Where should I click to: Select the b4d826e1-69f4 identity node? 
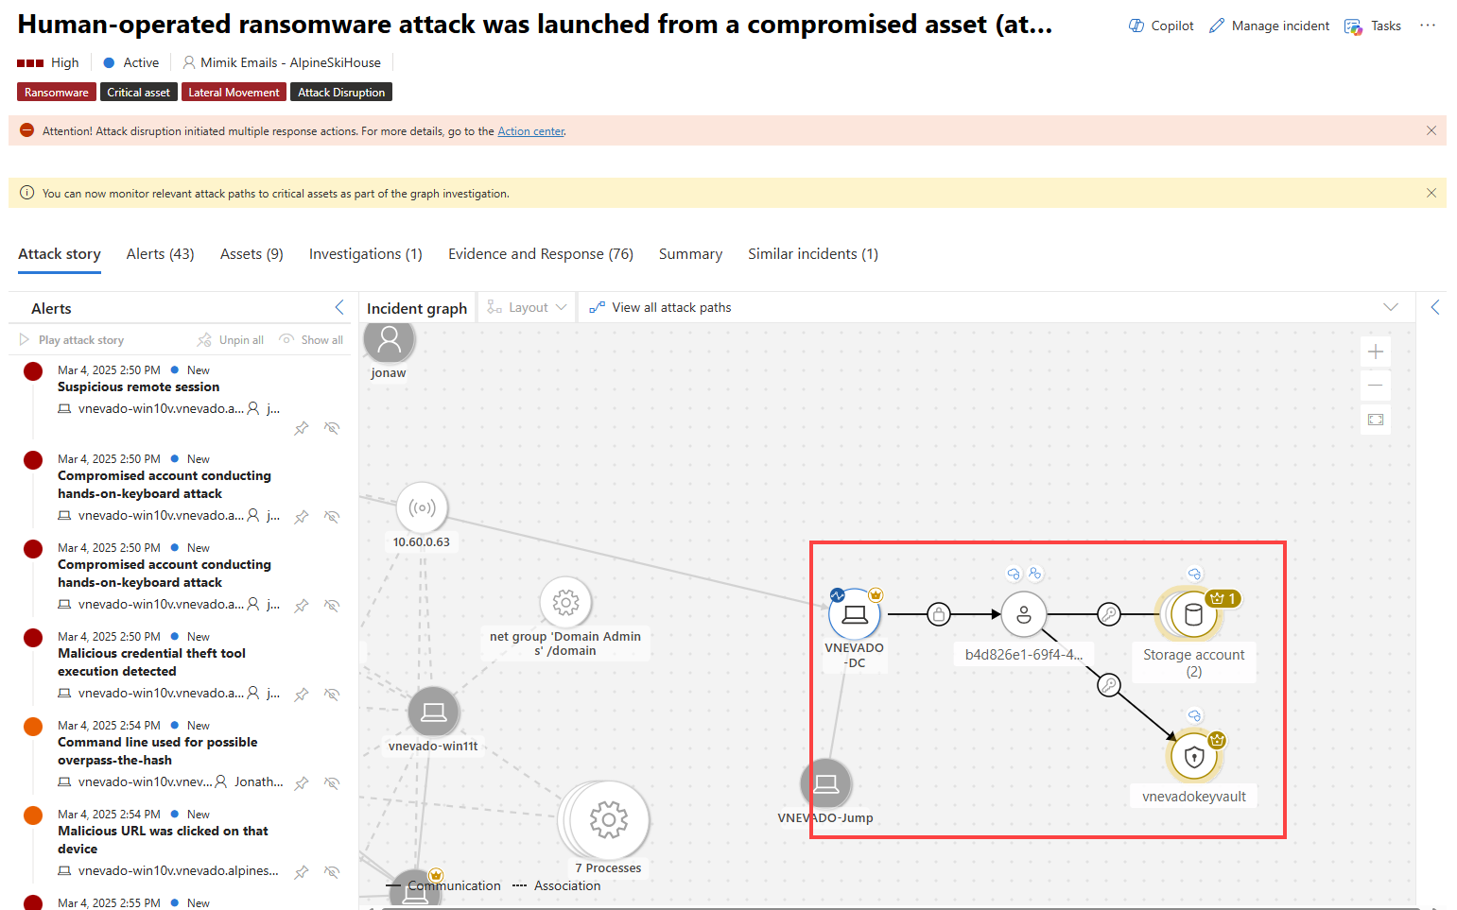click(1024, 615)
